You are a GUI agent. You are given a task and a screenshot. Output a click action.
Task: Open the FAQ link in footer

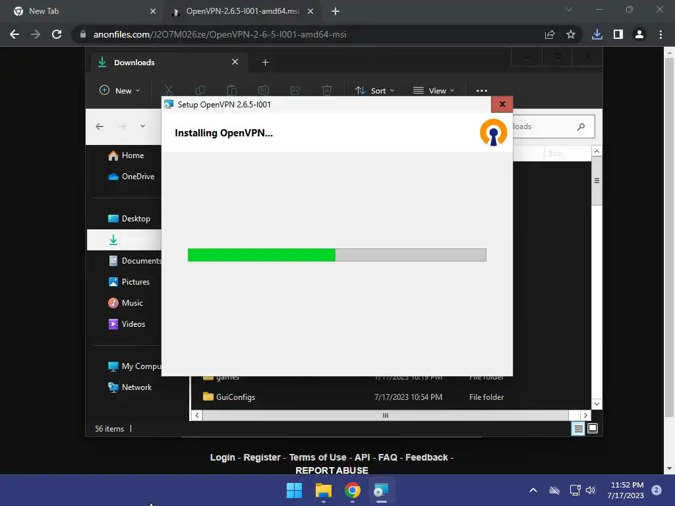coord(388,457)
